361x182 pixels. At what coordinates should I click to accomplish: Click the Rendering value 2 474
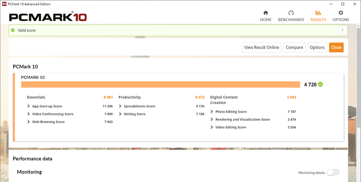[292, 119]
